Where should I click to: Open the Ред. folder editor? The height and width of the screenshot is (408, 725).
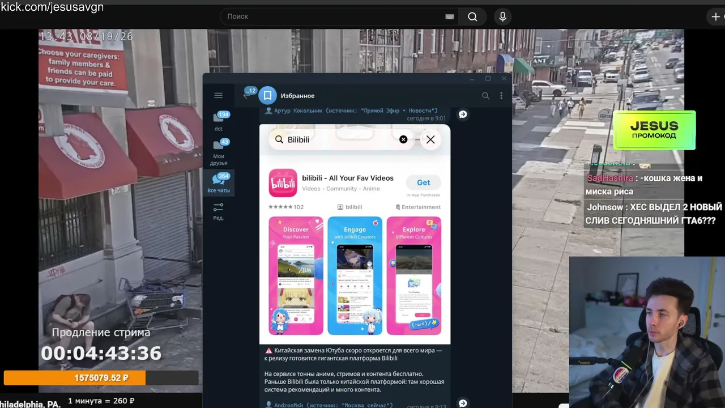(219, 211)
